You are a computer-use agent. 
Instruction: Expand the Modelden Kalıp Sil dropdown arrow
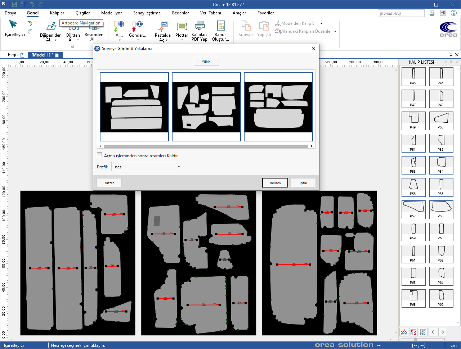tap(322, 23)
